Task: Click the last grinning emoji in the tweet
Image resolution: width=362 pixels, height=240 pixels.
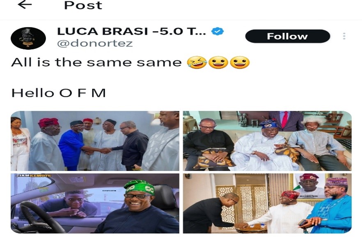Action: coord(240,62)
